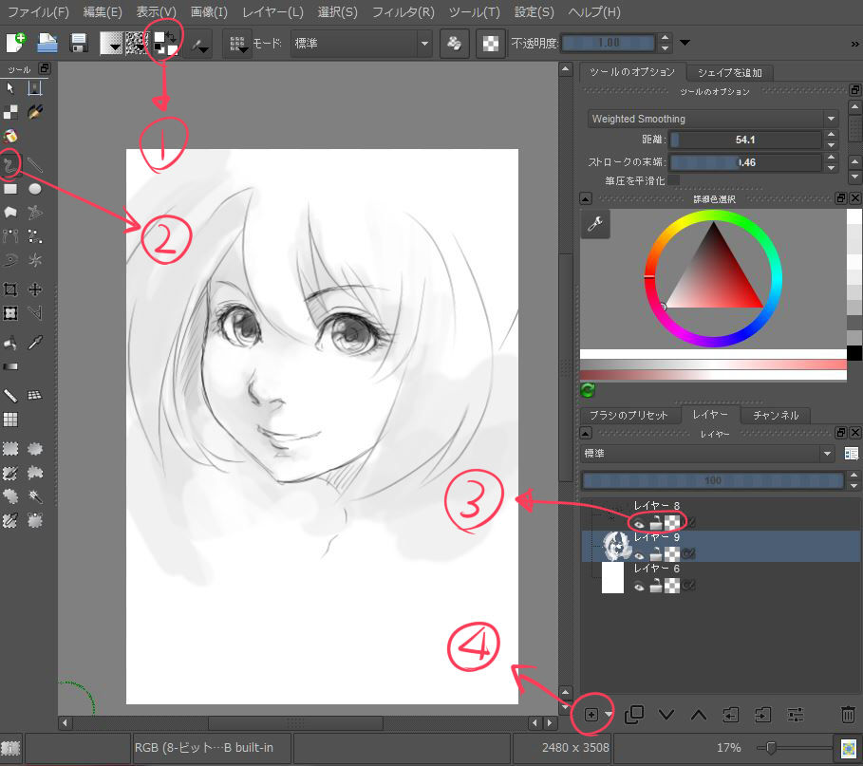Open the Weighted Smoothing dropdown
This screenshot has width=863, height=766.
coord(711,119)
